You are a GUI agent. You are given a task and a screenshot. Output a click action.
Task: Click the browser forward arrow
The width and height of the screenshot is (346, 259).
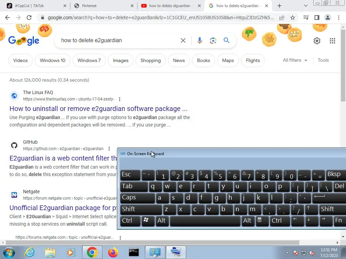pyautogui.click(x=18, y=18)
